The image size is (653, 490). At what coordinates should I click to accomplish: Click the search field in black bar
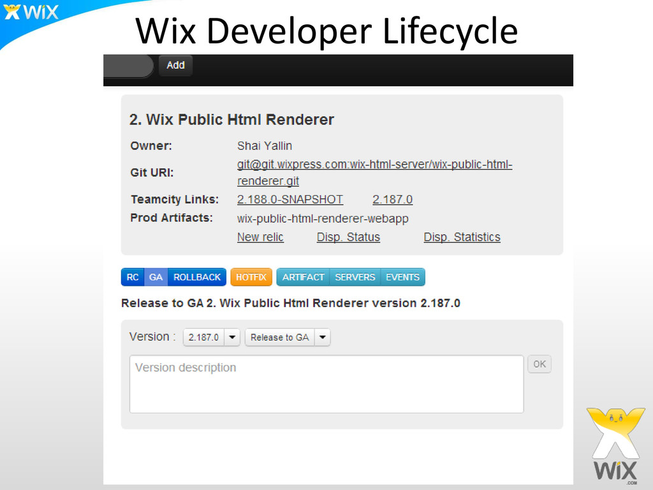pos(128,66)
